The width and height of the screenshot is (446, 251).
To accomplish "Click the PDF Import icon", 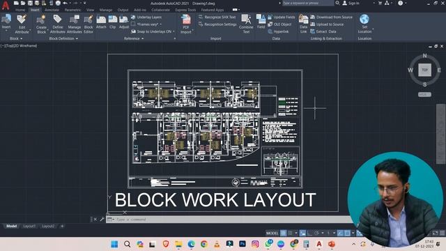I will pyautogui.click(x=186, y=20).
